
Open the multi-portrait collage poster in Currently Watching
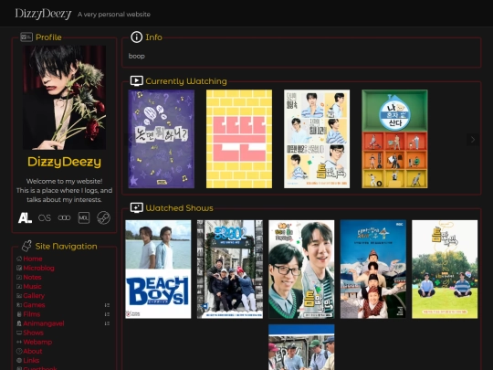pos(317,139)
